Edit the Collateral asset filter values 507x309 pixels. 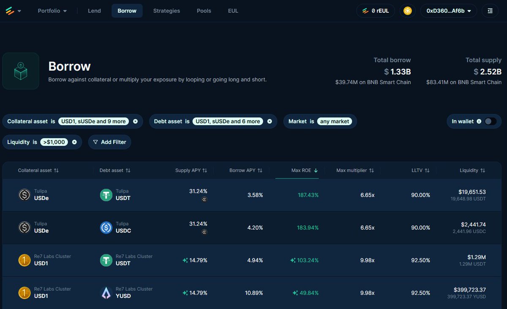tap(93, 121)
